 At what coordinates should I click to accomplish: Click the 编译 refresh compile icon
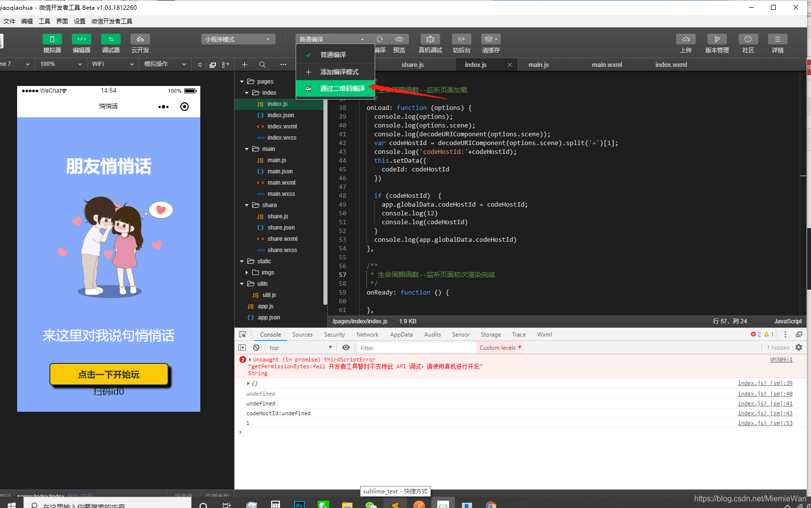click(x=380, y=39)
